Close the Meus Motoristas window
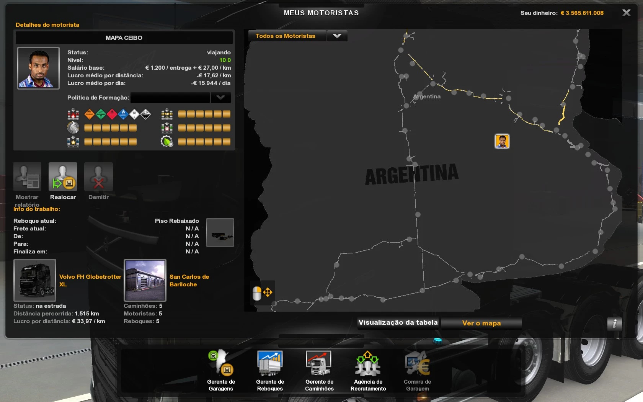 (626, 13)
